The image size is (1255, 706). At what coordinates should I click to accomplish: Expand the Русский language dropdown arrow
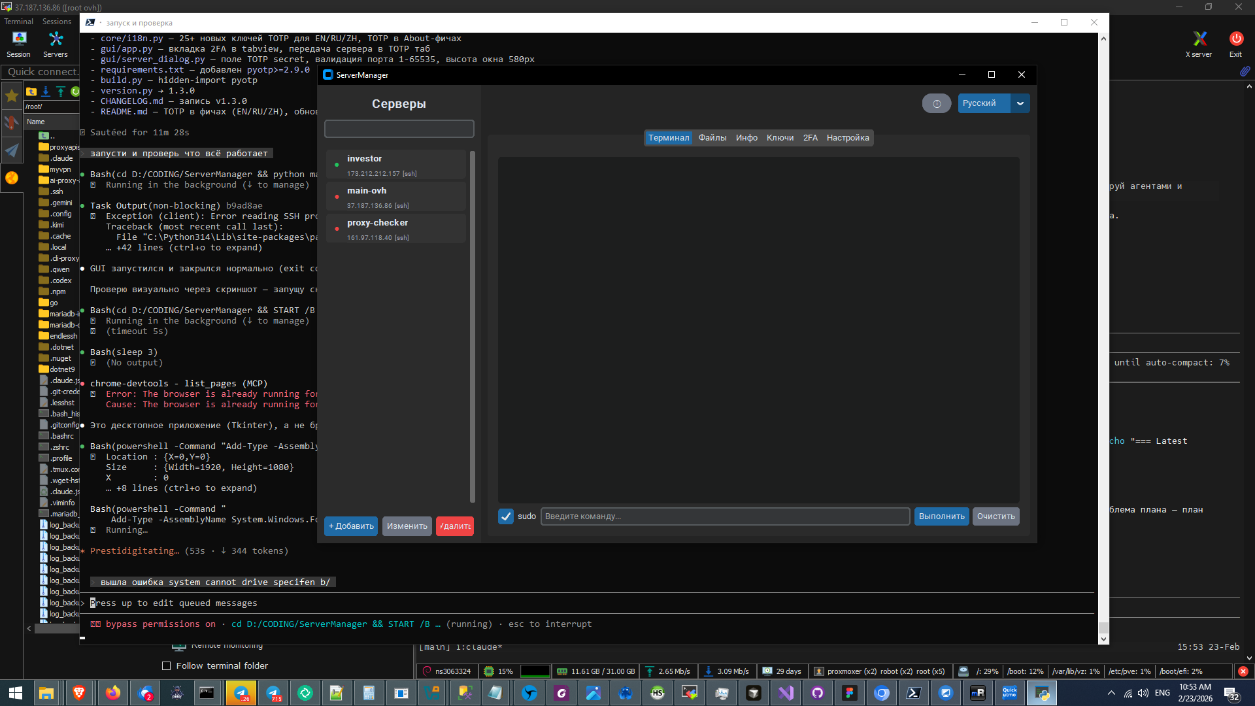[1020, 103]
